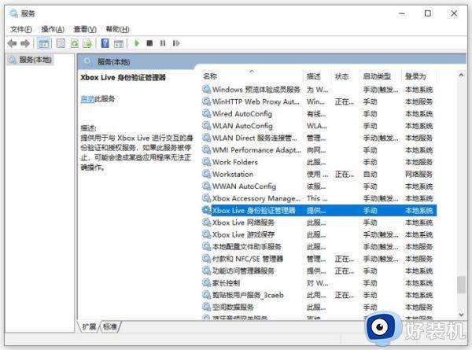
Task: Open the 文件(F) menu
Action: point(21,29)
